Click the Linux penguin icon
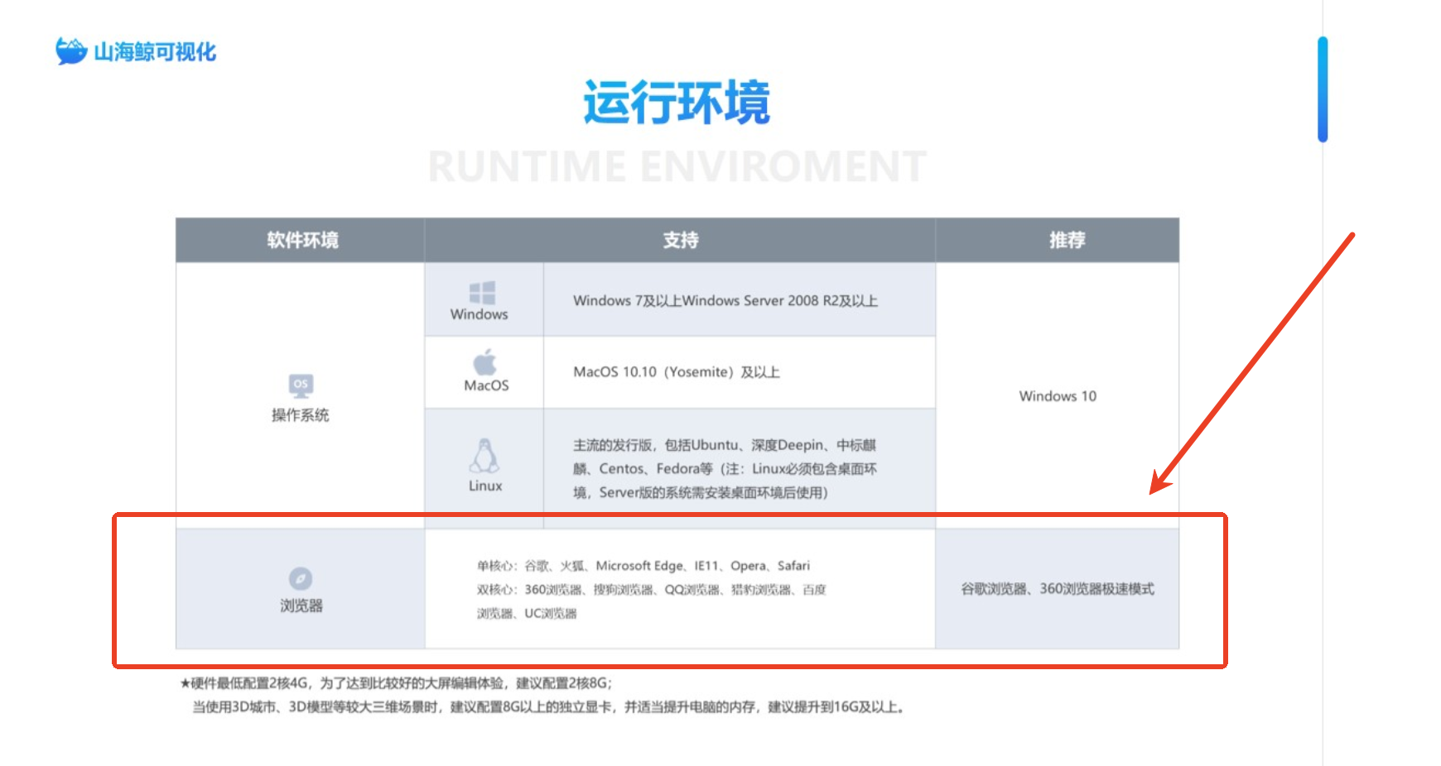The height and width of the screenshot is (766, 1441). [485, 456]
